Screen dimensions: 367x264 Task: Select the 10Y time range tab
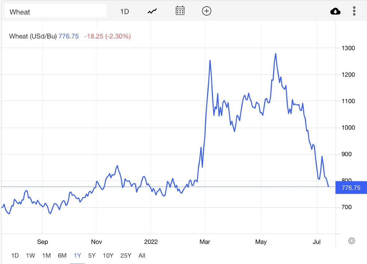pos(108,255)
